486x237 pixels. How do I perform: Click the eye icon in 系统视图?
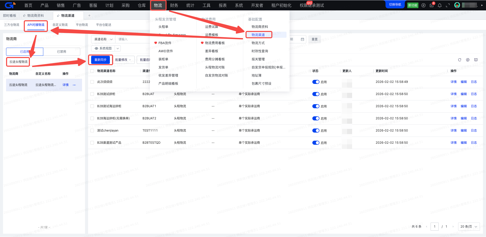96,48
